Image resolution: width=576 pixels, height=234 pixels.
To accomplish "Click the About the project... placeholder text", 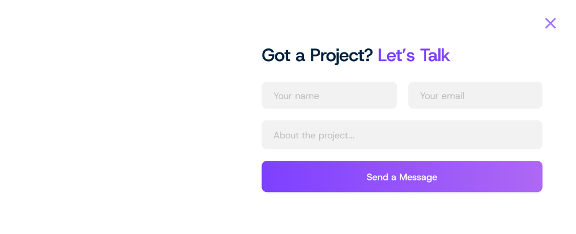I will click(x=314, y=135).
